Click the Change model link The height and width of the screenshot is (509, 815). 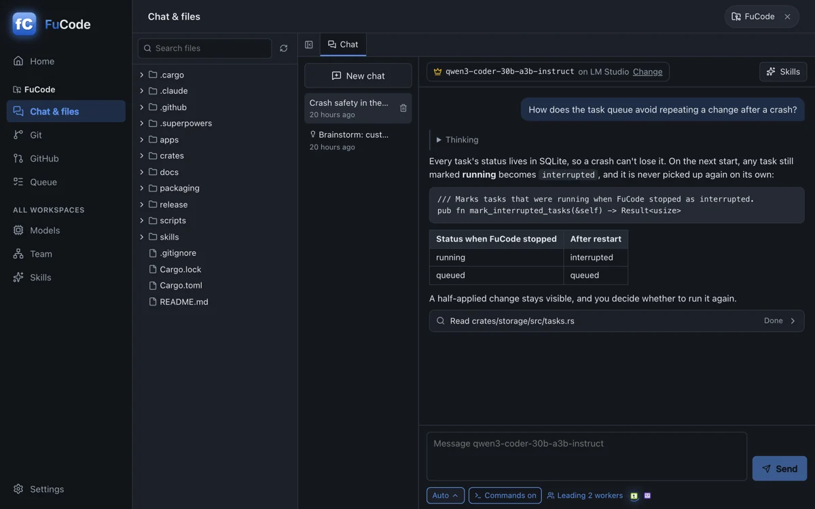coord(647,72)
